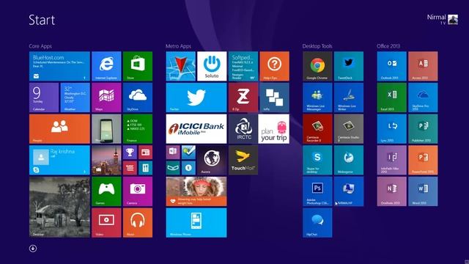
Task: Launch Lync 2013 tile
Action: pos(391,129)
